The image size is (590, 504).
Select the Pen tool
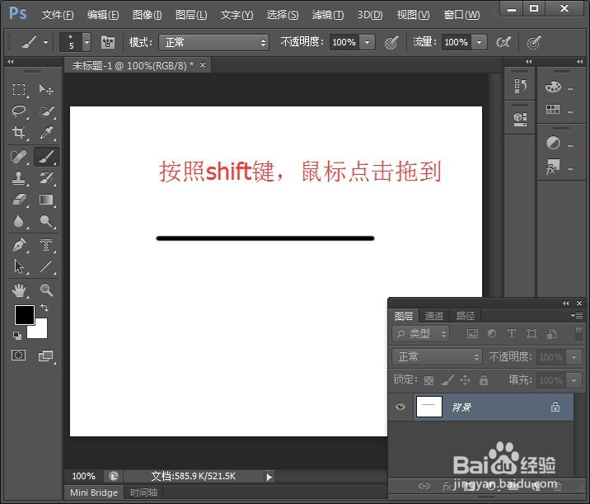coord(19,245)
